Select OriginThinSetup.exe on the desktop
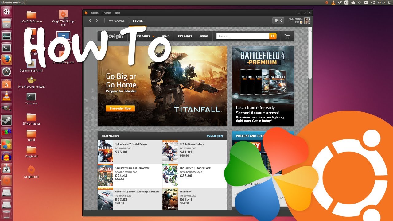Screen dimensions: 393x221 (x=63, y=18)
